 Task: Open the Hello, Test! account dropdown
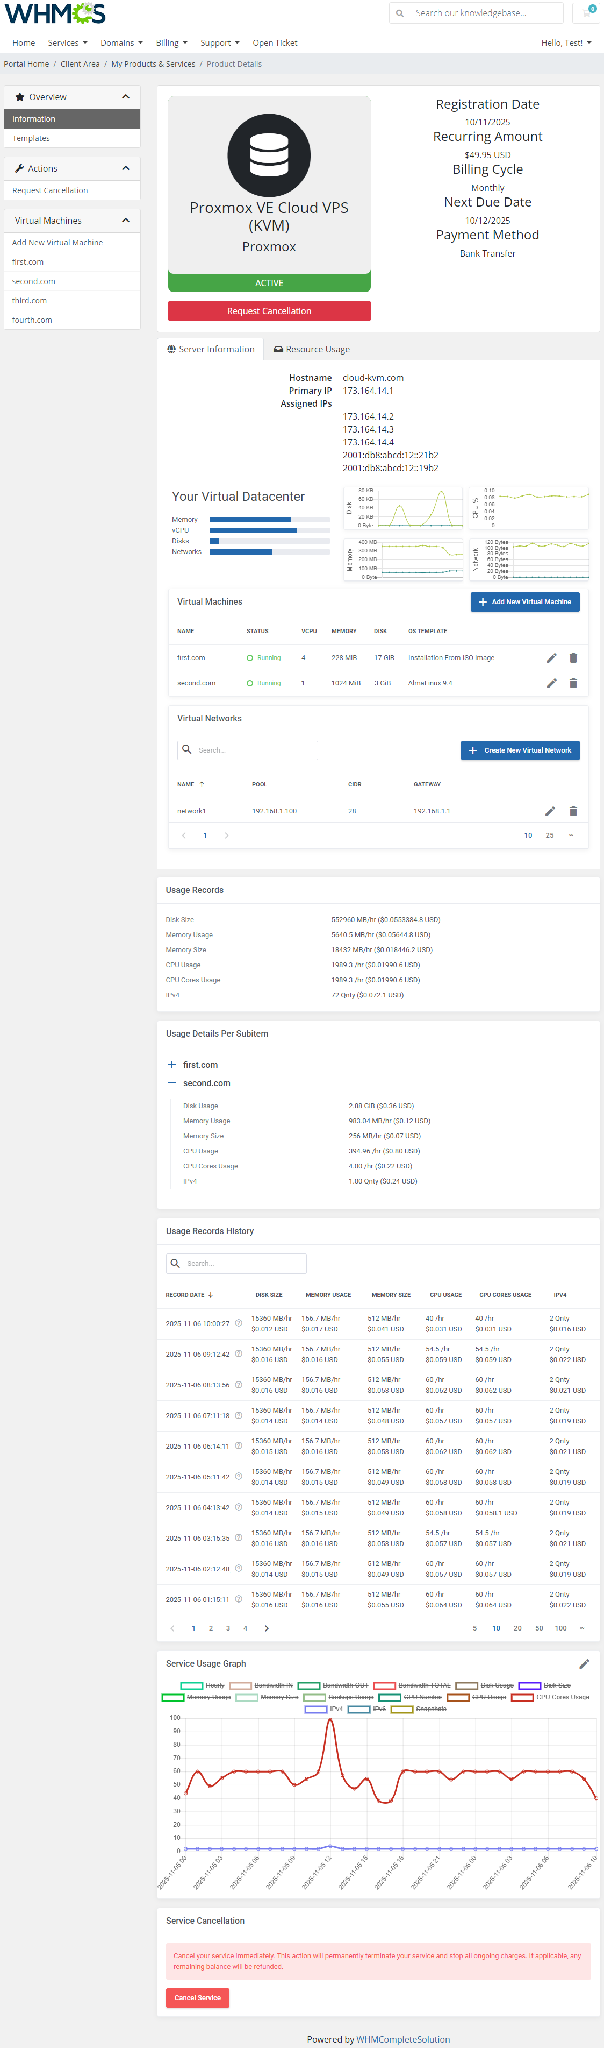click(566, 43)
